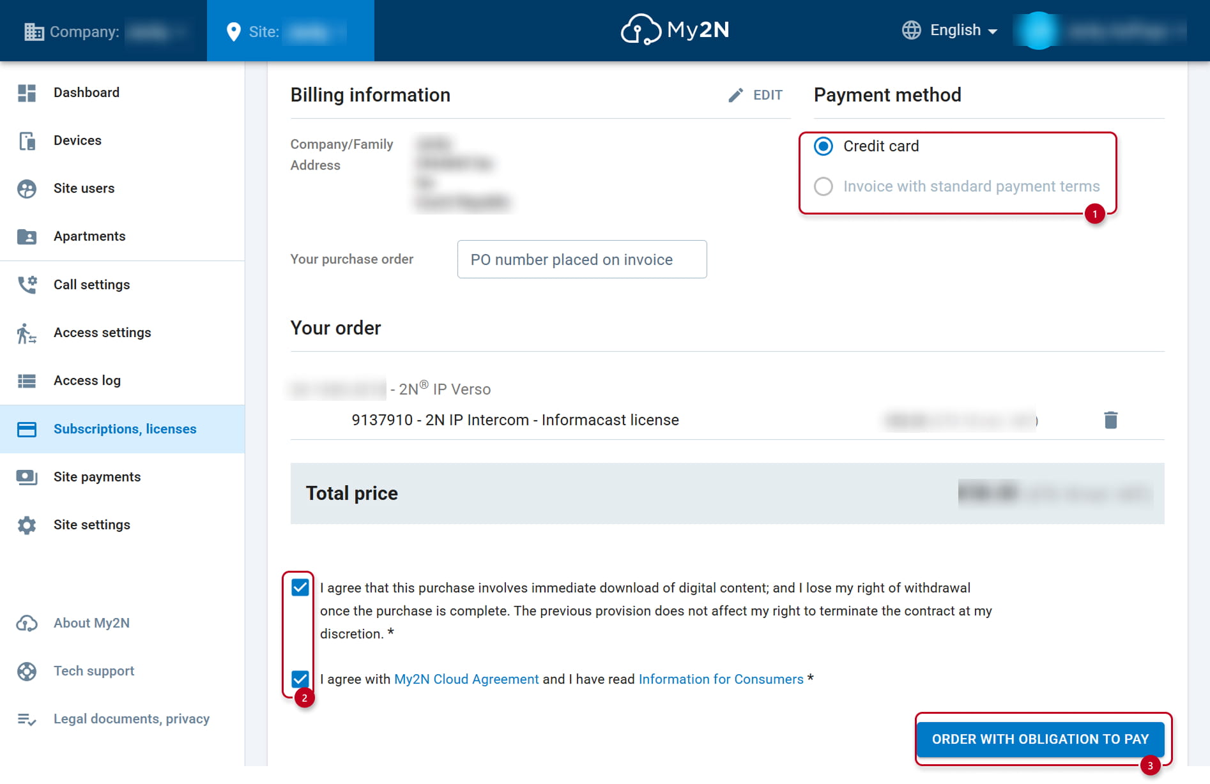
Task: Click the Site users icon
Action: [27, 188]
